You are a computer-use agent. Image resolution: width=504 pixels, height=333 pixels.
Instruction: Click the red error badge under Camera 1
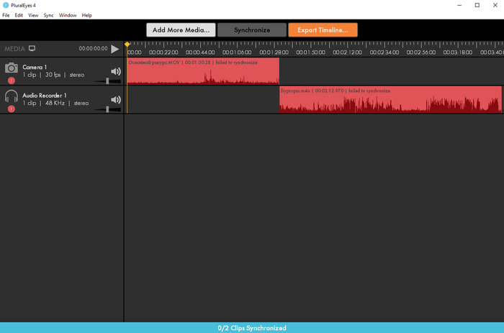[x=12, y=81]
